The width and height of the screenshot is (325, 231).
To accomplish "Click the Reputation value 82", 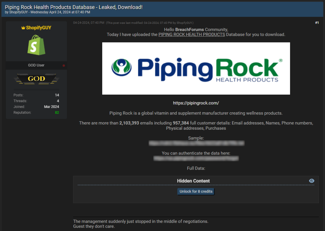I will [x=57, y=112].
